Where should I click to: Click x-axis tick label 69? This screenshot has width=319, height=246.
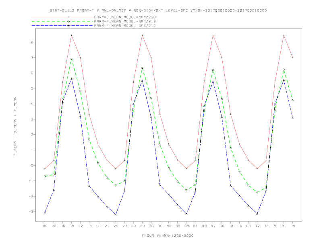coord(249,226)
